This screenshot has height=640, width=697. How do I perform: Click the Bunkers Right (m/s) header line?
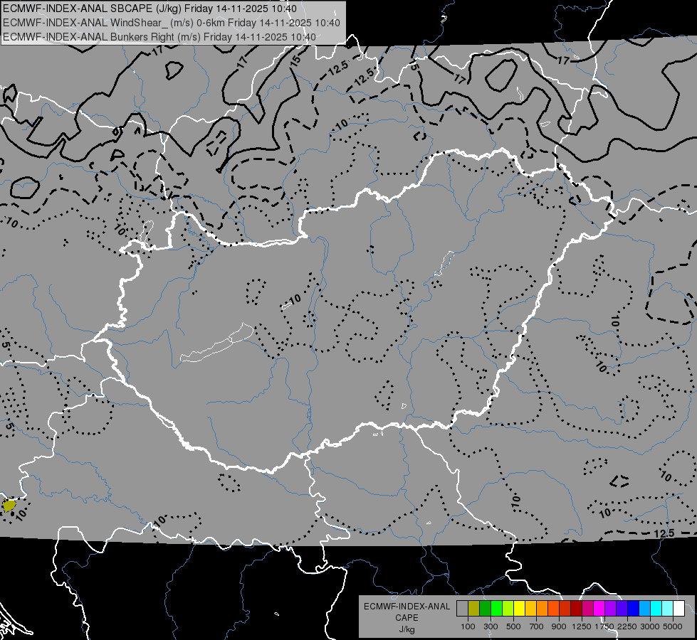pyautogui.click(x=159, y=37)
